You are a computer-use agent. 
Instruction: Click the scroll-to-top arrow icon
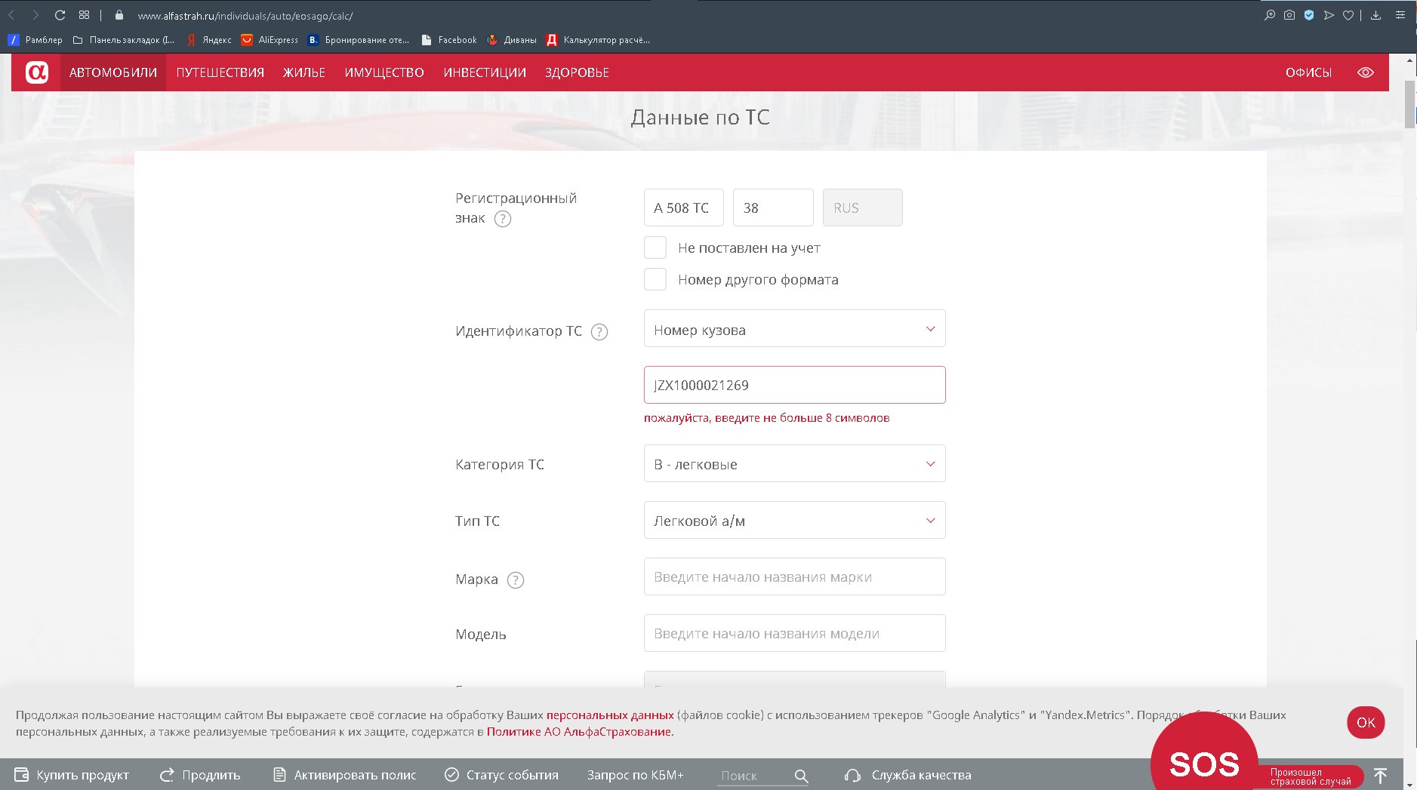[1380, 776]
